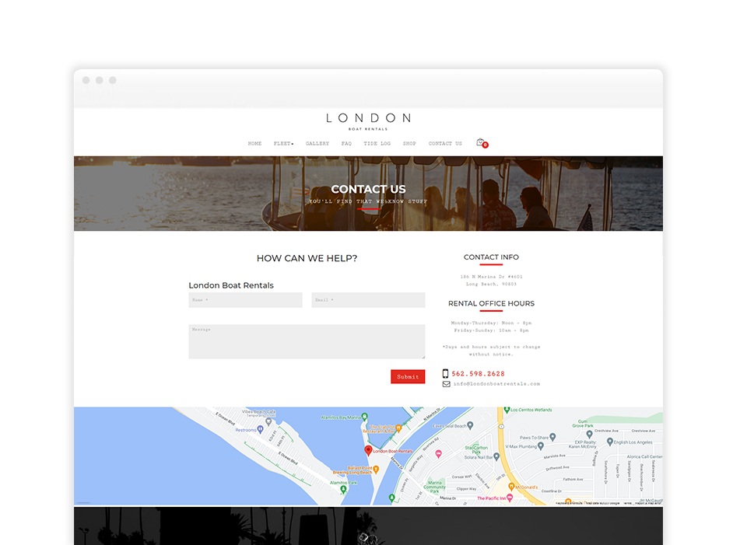The width and height of the screenshot is (740, 545).
Task: Click the Alamitos Bay Marina map marker
Action: [x=364, y=417]
